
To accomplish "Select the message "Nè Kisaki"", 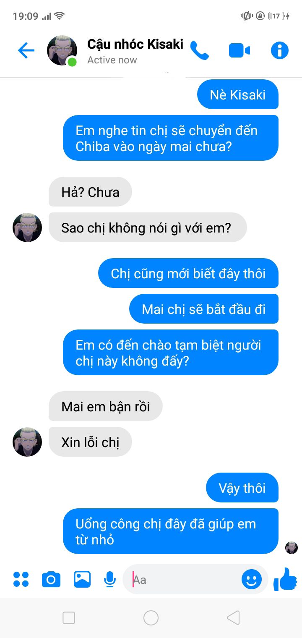I will tap(238, 94).
